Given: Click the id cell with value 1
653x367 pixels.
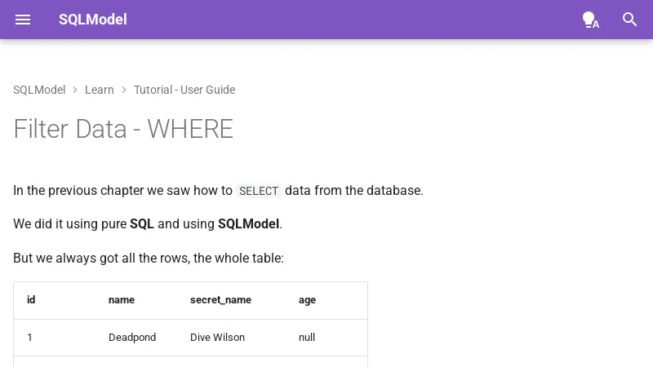Looking at the screenshot, I should [30, 338].
